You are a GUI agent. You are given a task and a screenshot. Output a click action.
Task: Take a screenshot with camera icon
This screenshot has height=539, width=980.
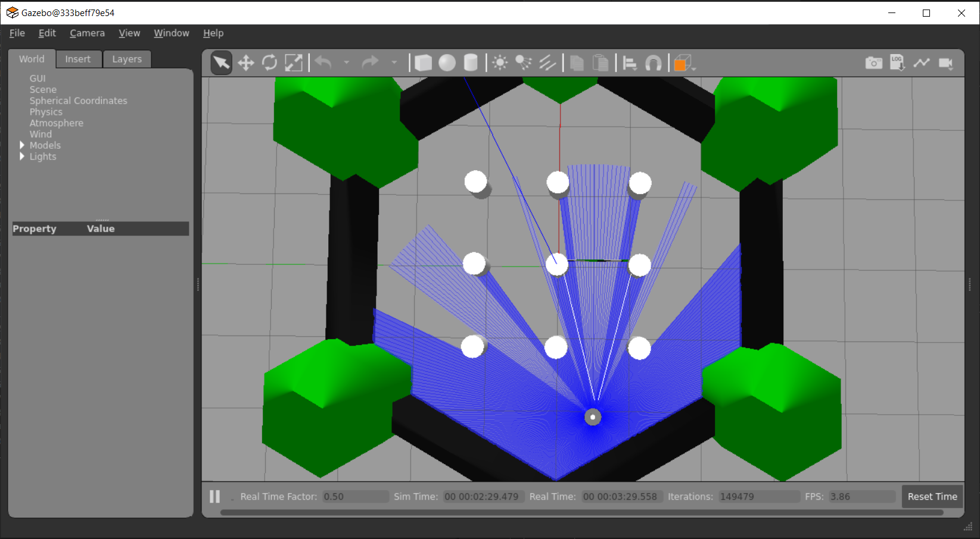pos(874,62)
